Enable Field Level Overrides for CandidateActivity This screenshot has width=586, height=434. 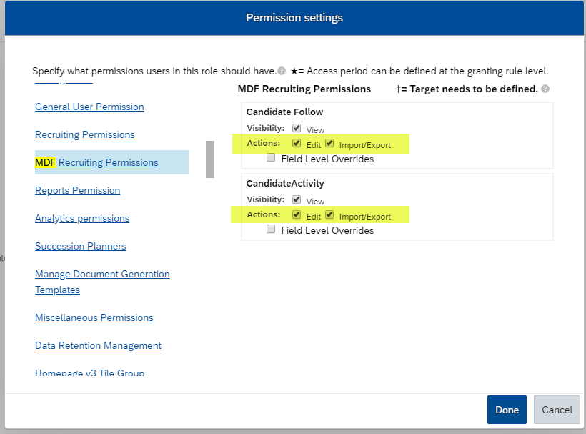coord(271,229)
